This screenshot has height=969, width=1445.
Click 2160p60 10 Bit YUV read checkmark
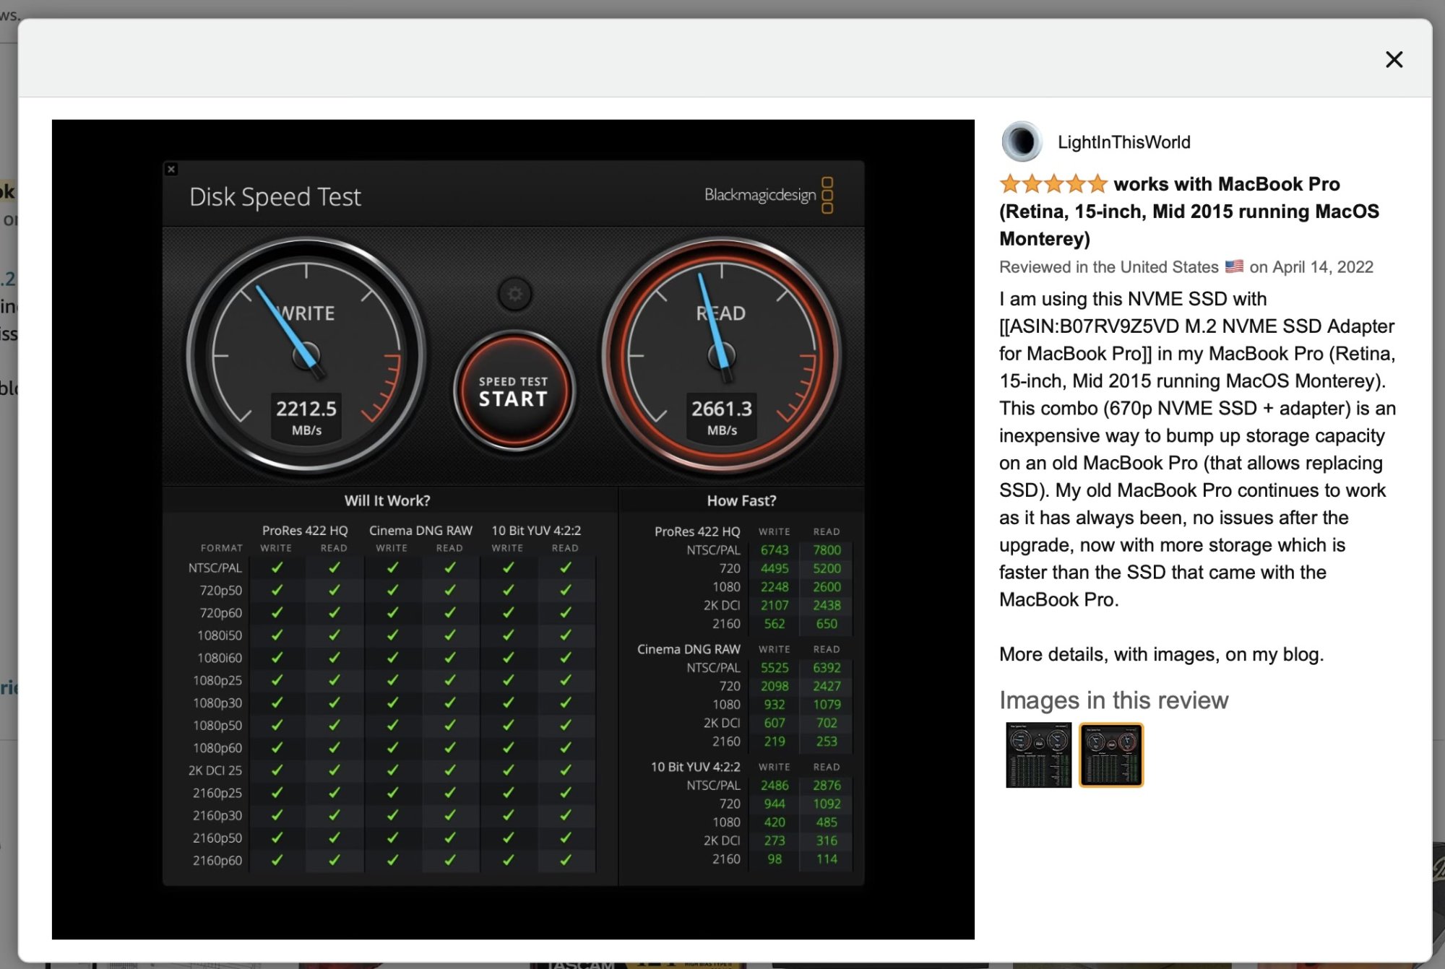565,860
